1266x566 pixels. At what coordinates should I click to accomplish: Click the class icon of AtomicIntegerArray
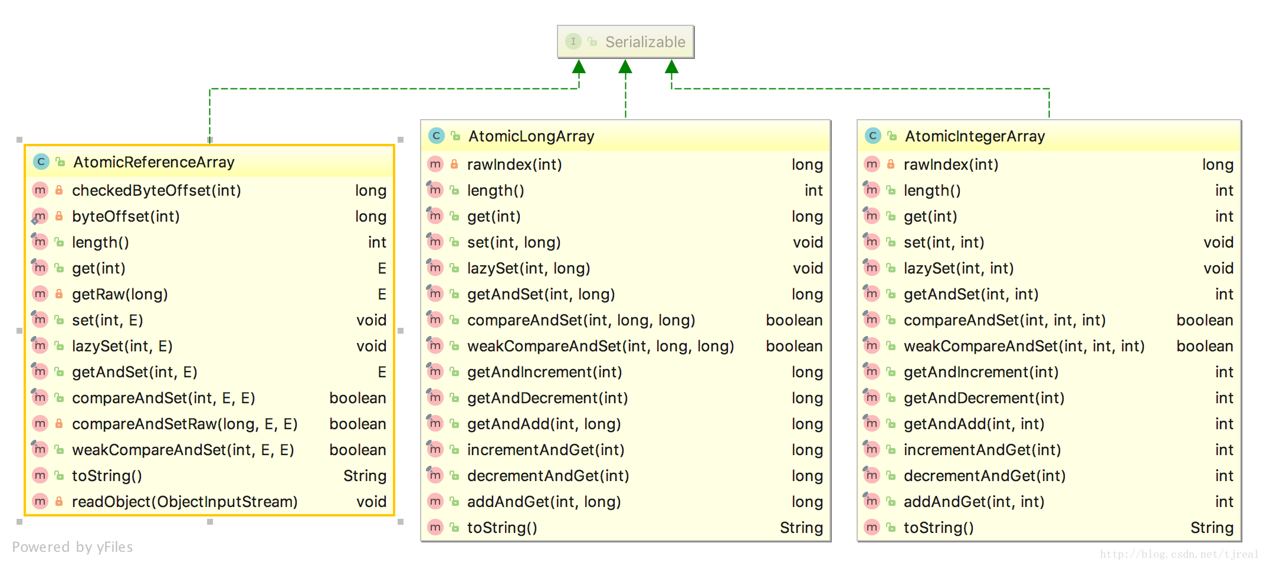click(873, 136)
